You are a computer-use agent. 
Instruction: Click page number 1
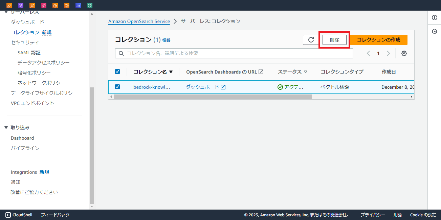[x=378, y=53]
